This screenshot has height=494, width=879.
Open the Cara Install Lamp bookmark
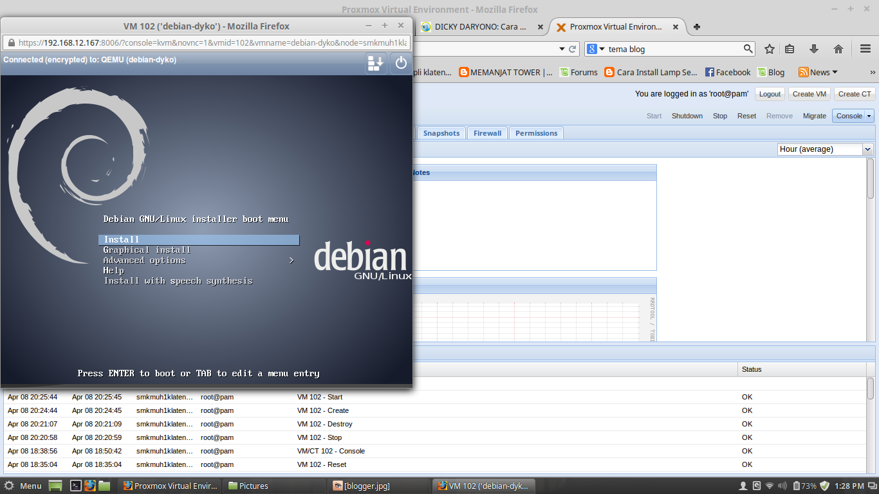(651, 72)
